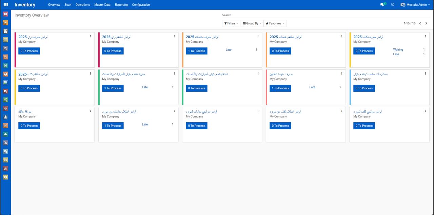This screenshot has height=216, width=434.
Task: Open the three-dot menu on the حركة هالك card
Action: click(x=91, y=111)
